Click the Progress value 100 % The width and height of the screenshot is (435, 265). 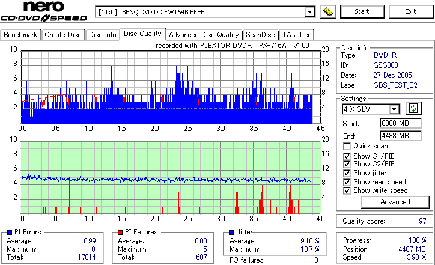(418, 240)
